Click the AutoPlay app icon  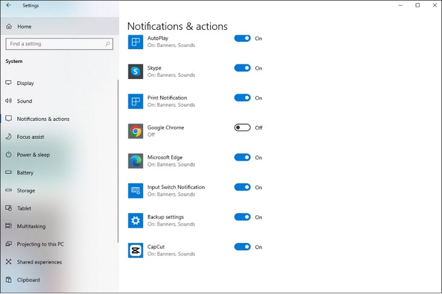coord(135,41)
